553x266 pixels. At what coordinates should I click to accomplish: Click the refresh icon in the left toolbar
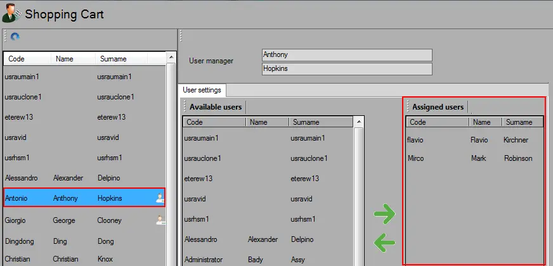(15, 37)
